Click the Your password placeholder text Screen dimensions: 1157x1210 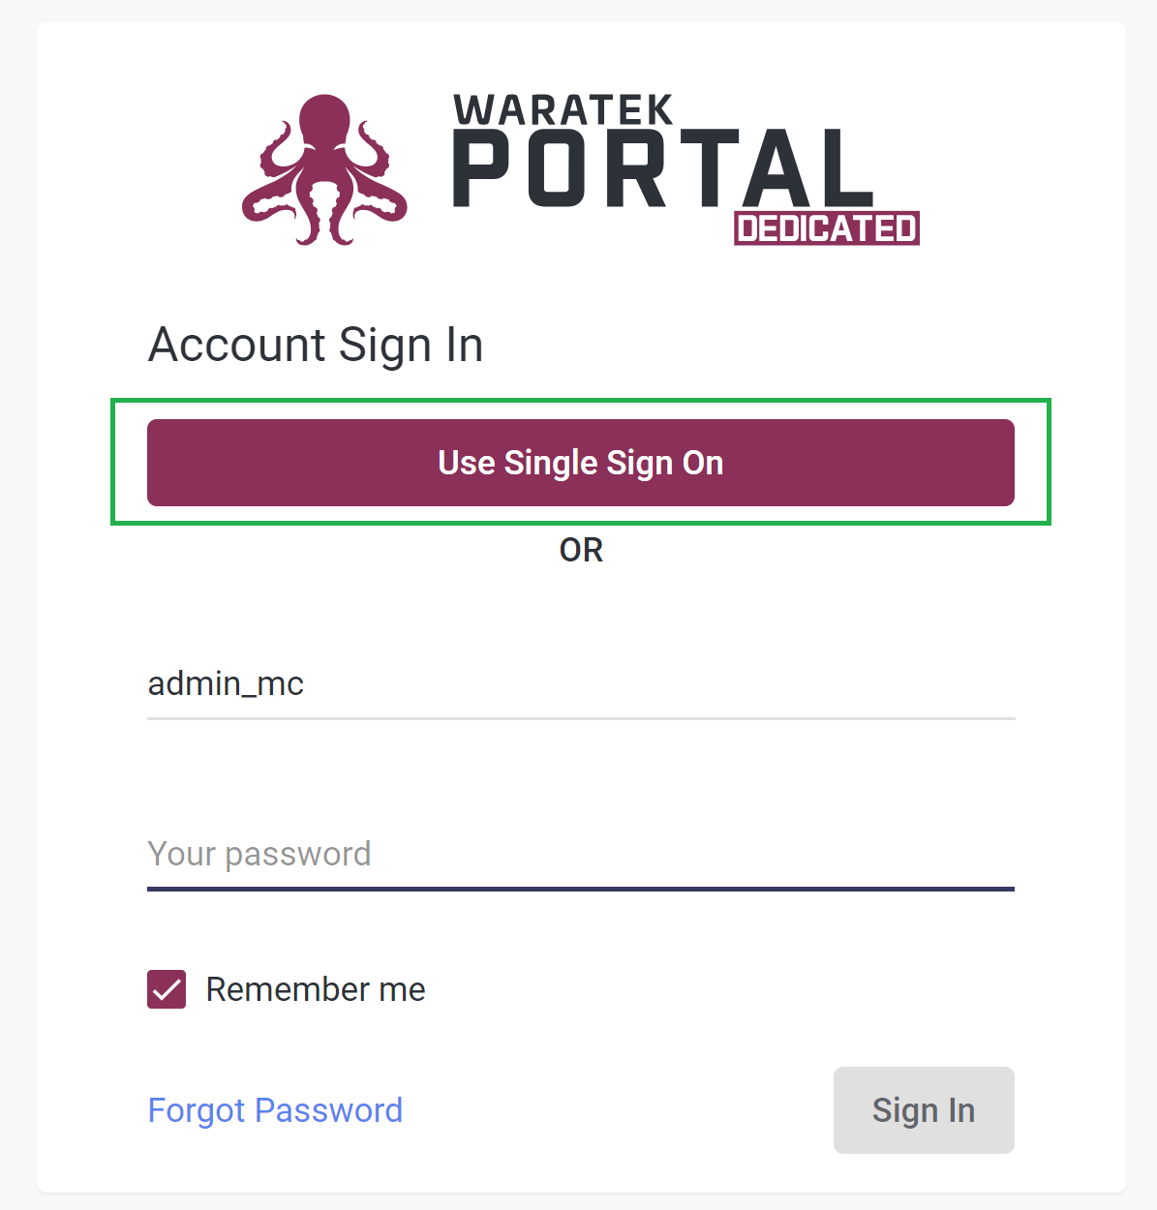pyautogui.click(x=259, y=854)
